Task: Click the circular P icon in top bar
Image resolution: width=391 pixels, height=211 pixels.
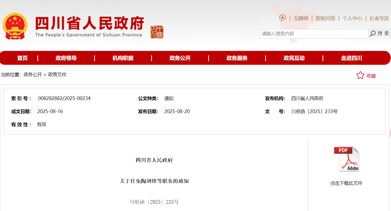Action: click(282, 18)
